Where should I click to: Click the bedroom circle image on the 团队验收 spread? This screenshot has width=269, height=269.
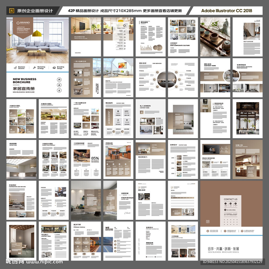point(167,80)
